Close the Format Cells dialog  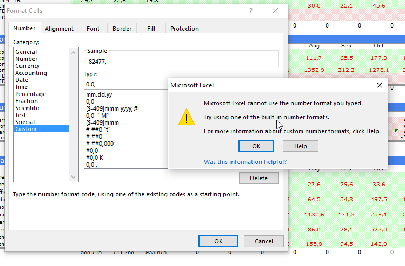click(275, 11)
